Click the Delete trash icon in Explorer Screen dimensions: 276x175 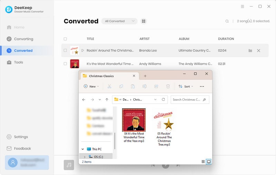coord(168,86)
